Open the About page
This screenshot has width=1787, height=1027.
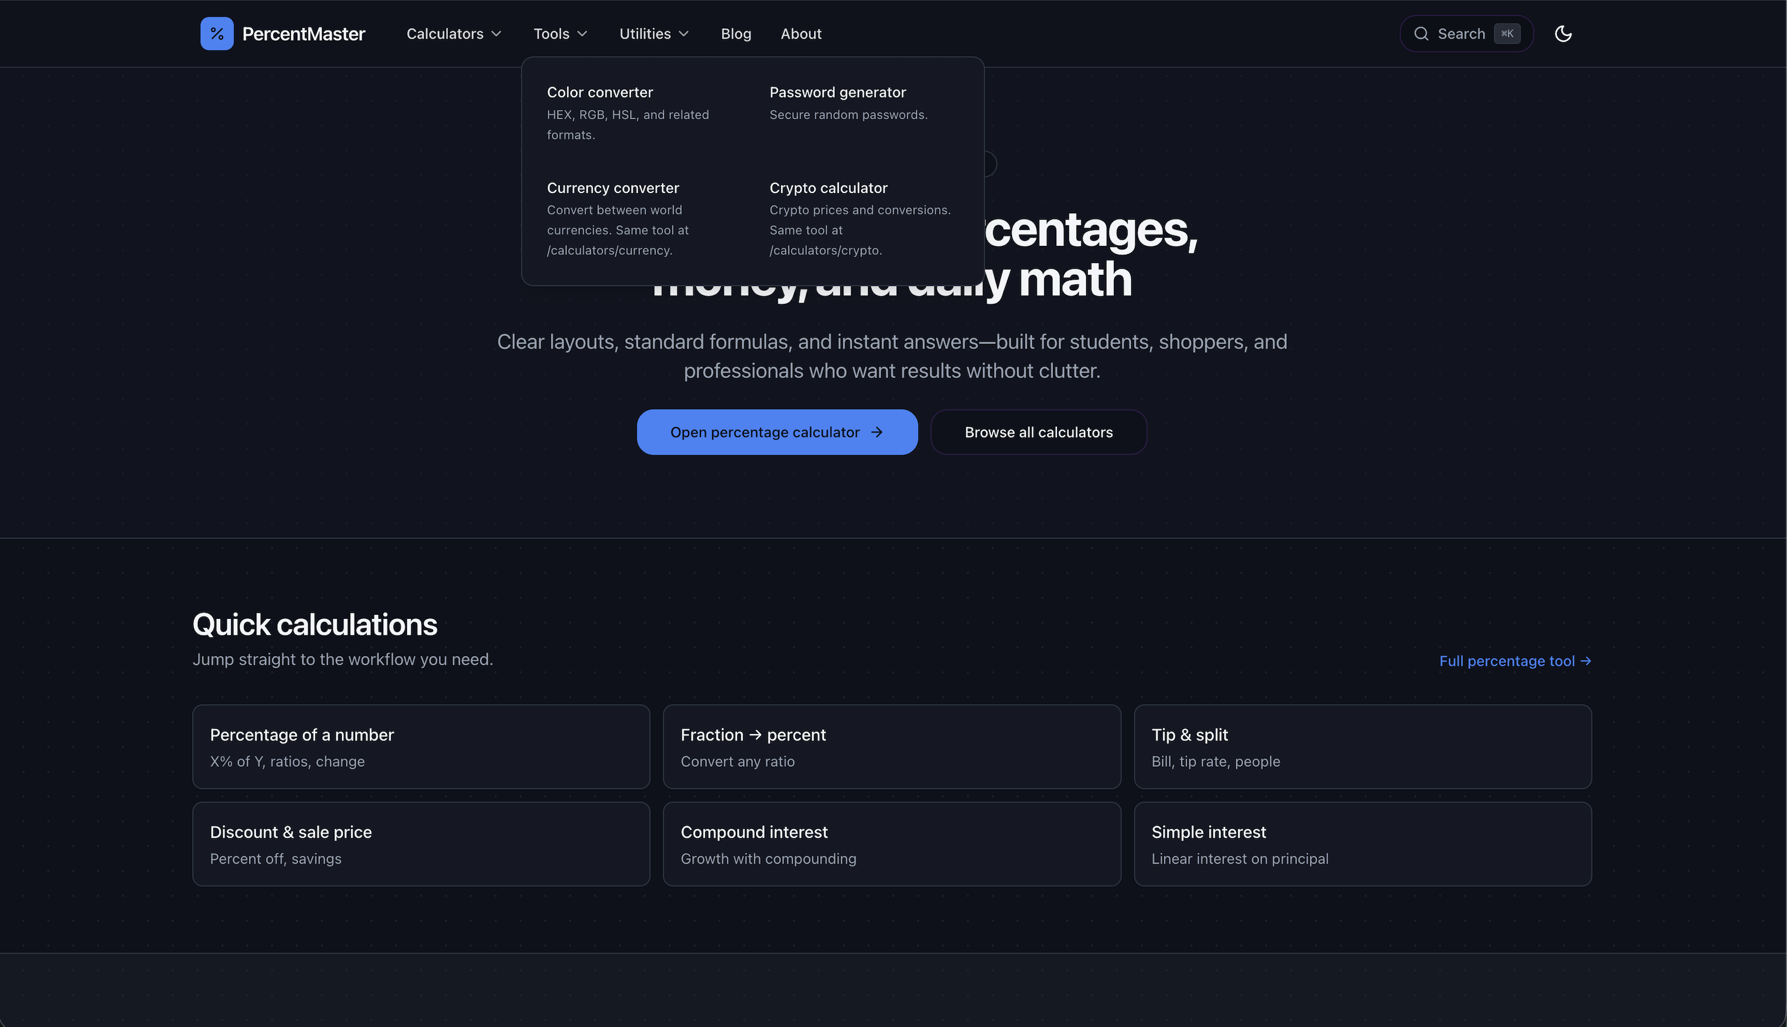coord(800,34)
